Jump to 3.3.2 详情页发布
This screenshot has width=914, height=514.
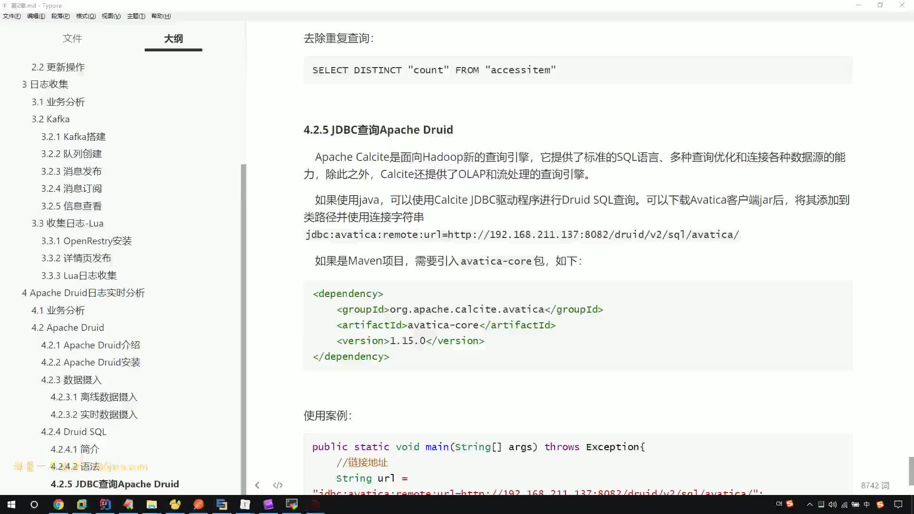pyautogui.click(x=76, y=258)
